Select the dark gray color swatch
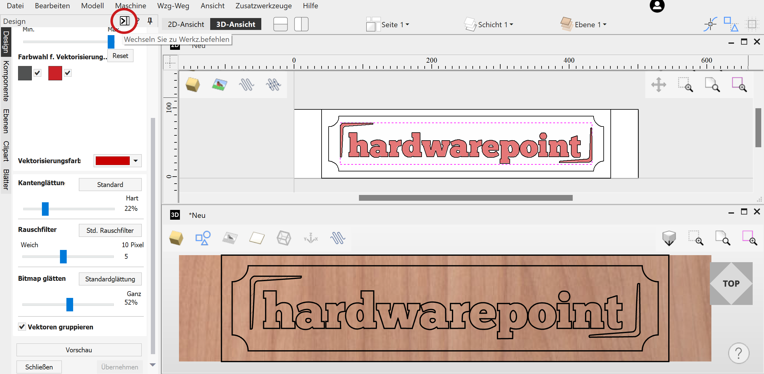The image size is (764, 374). pyautogui.click(x=25, y=73)
